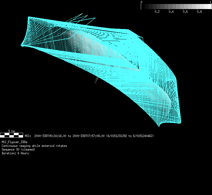Click the small gray asteroid shape
Image resolution: width=212 pixels, height=195 pixels.
click(96, 80)
